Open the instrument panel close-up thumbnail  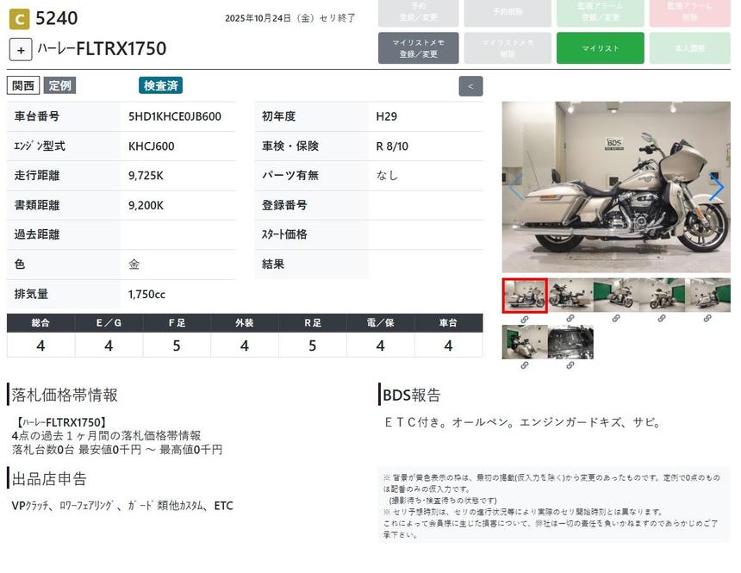[570, 342]
